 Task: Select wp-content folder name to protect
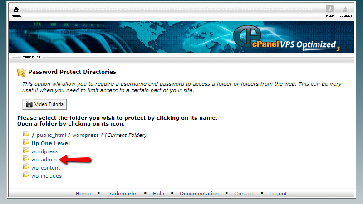46,168
